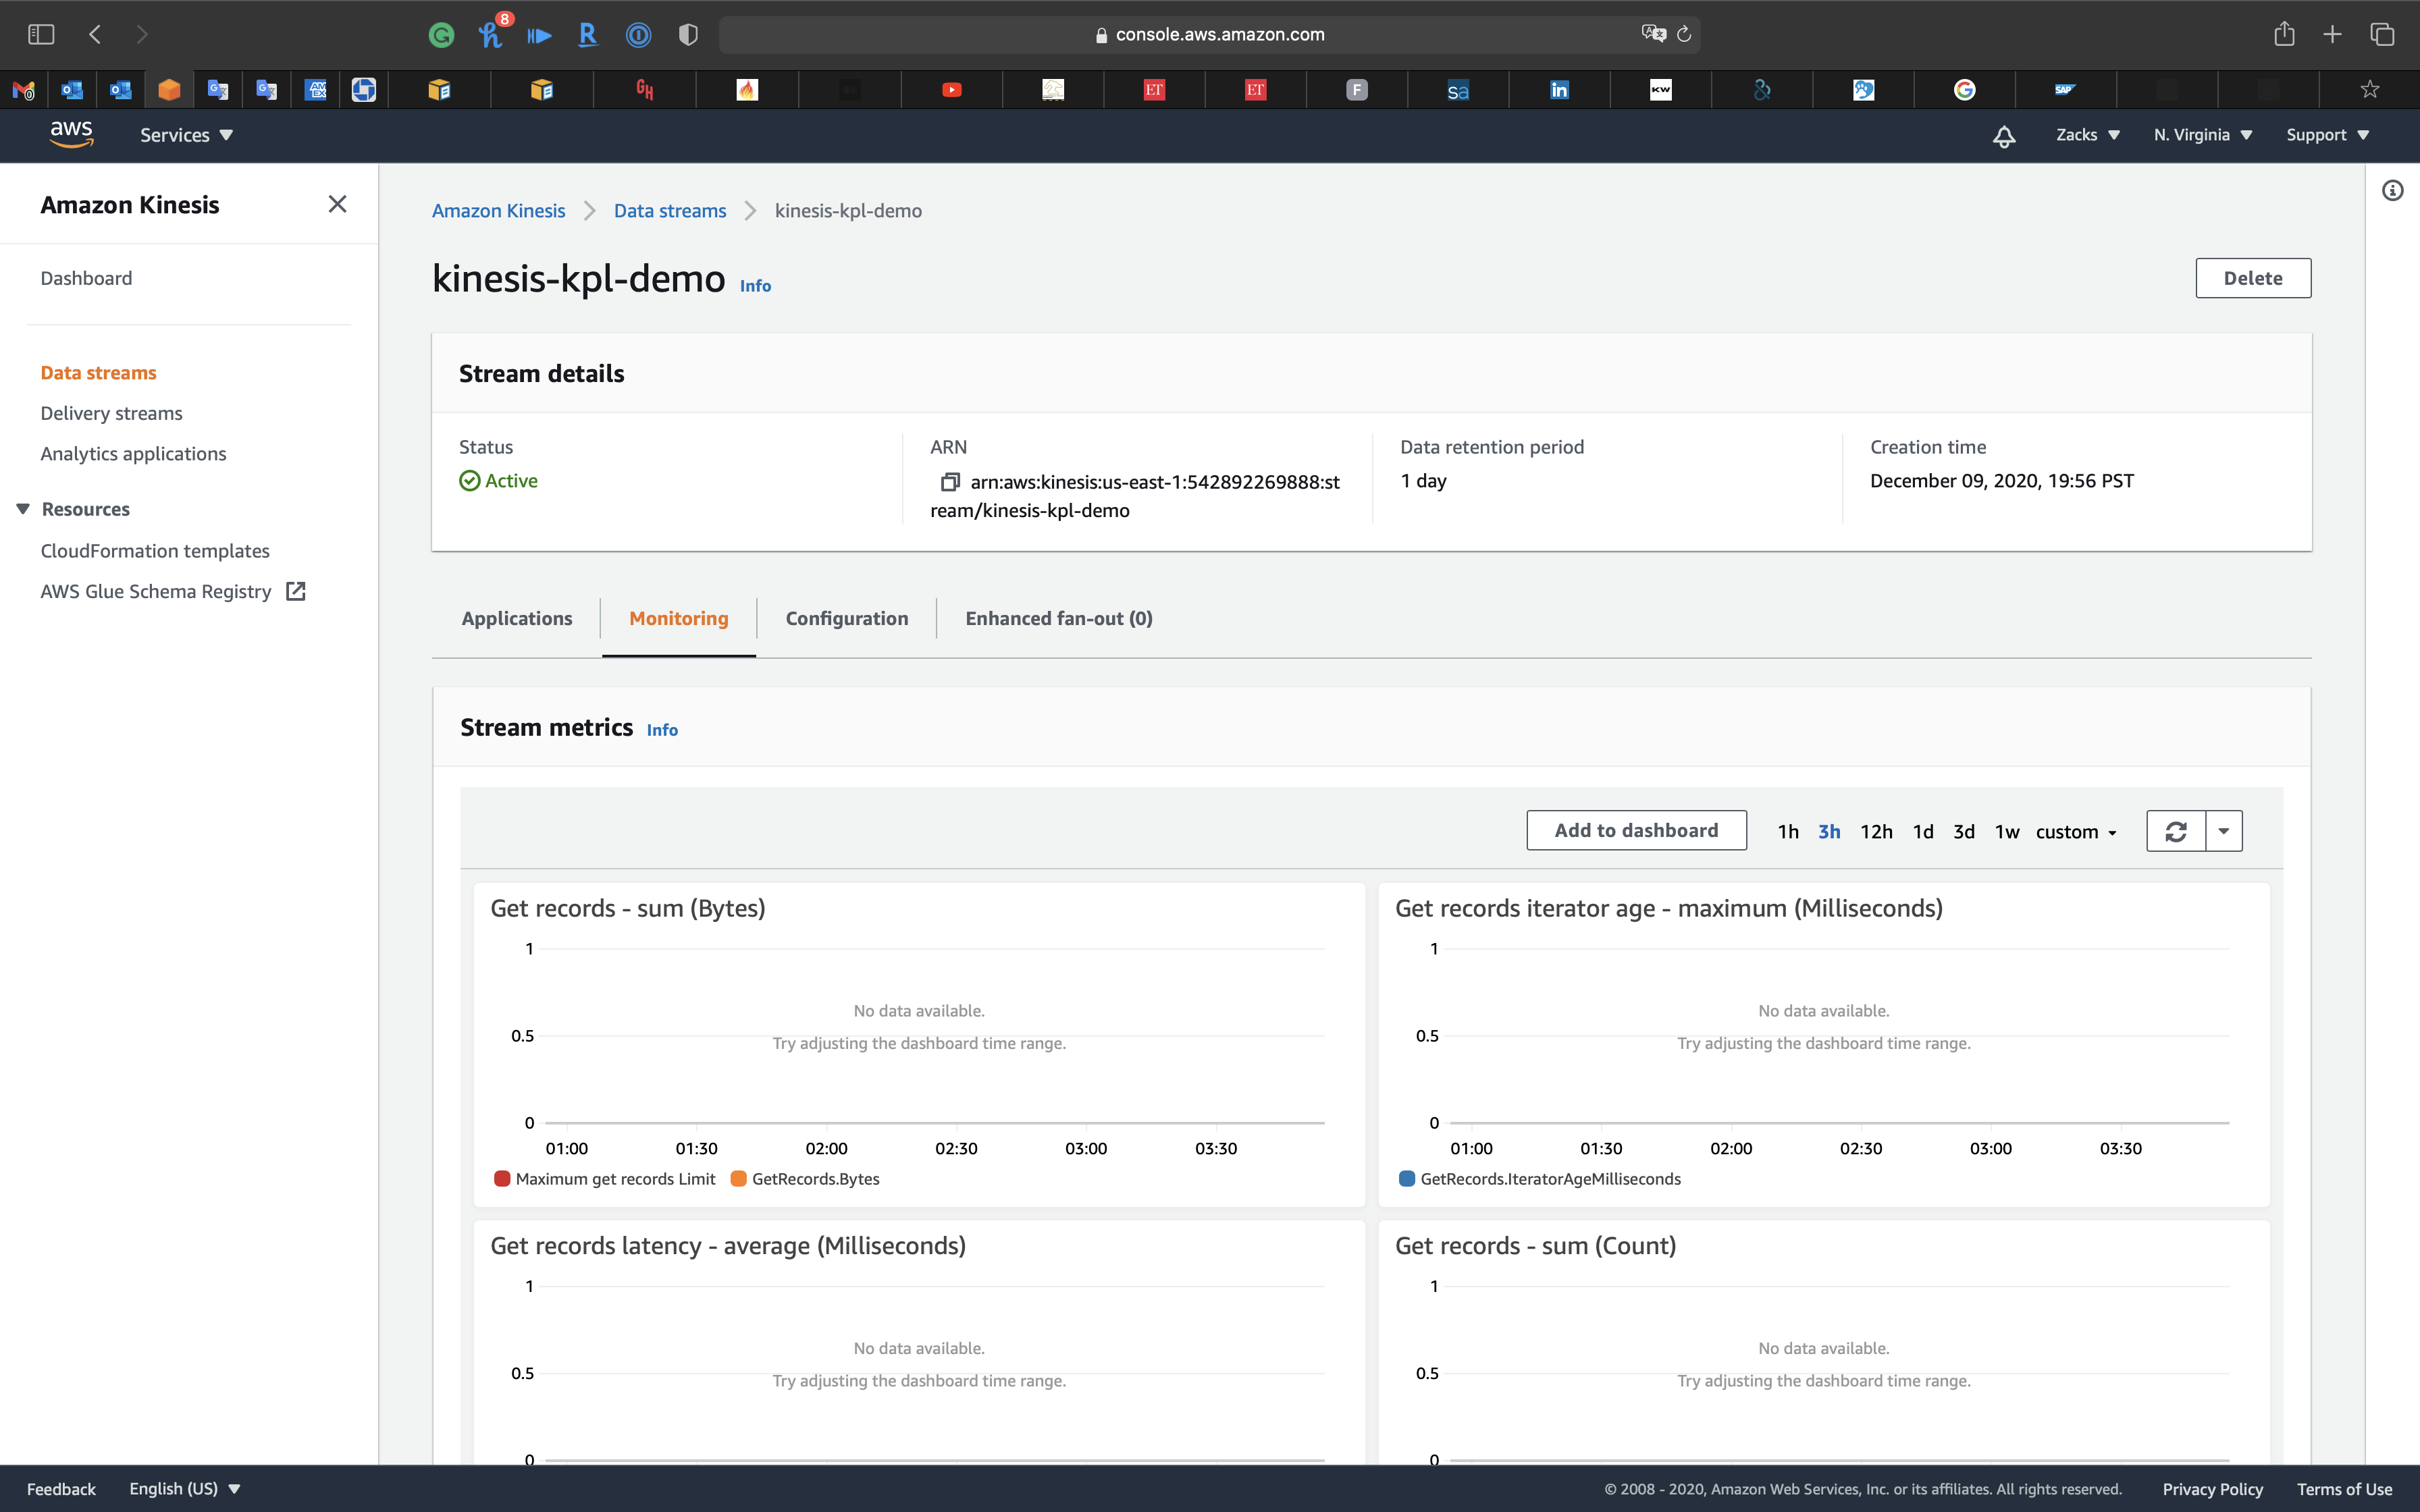
Task: Click the copy ARN icon
Action: [949, 482]
